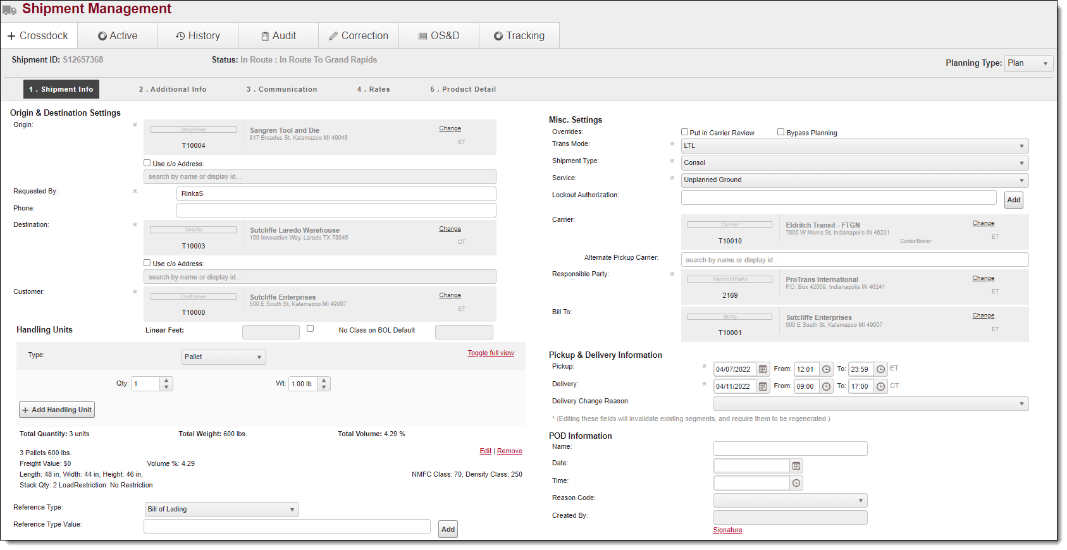The height and width of the screenshot is (550, 1067).
Task: Enable Put in Carrier Review checkbox
Action: click(x=684, y=132)
